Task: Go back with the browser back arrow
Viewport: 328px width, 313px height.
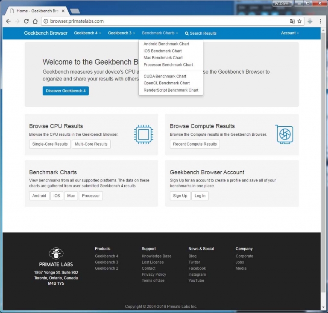Action: coord(8,21)
